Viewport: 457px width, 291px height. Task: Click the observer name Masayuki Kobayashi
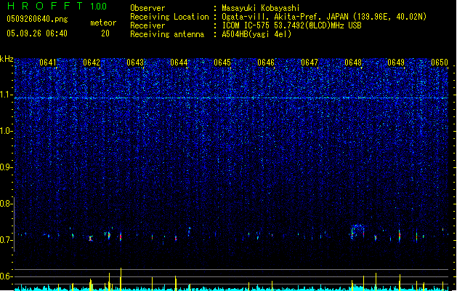click(x=261, y=8)
